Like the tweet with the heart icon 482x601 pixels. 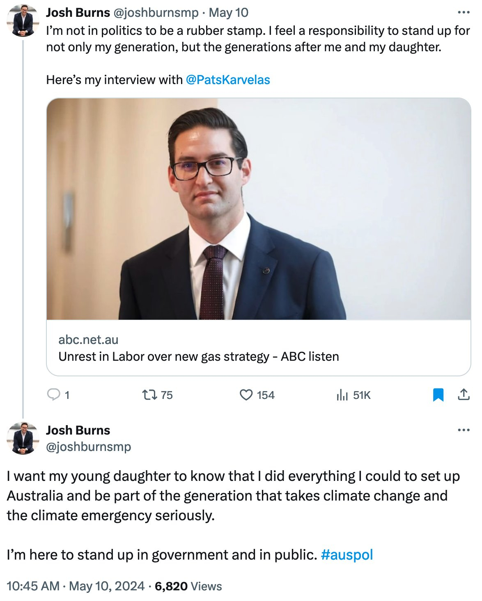[x=246, y=395]
